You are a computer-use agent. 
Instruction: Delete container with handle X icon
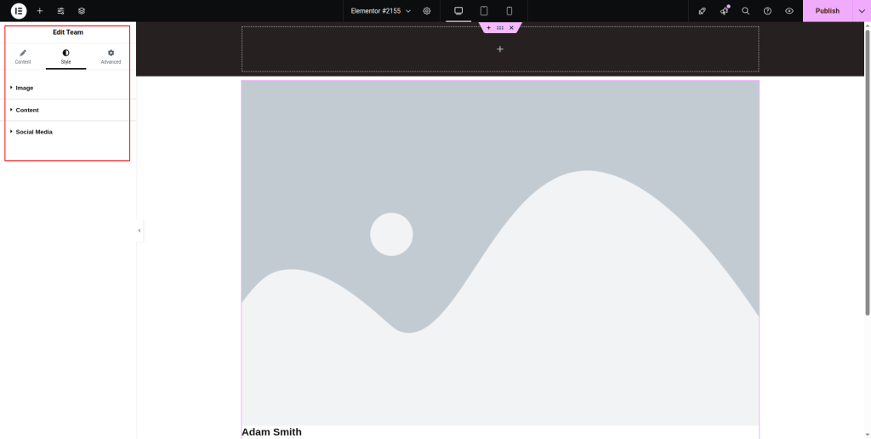click(x=511, y=28)
